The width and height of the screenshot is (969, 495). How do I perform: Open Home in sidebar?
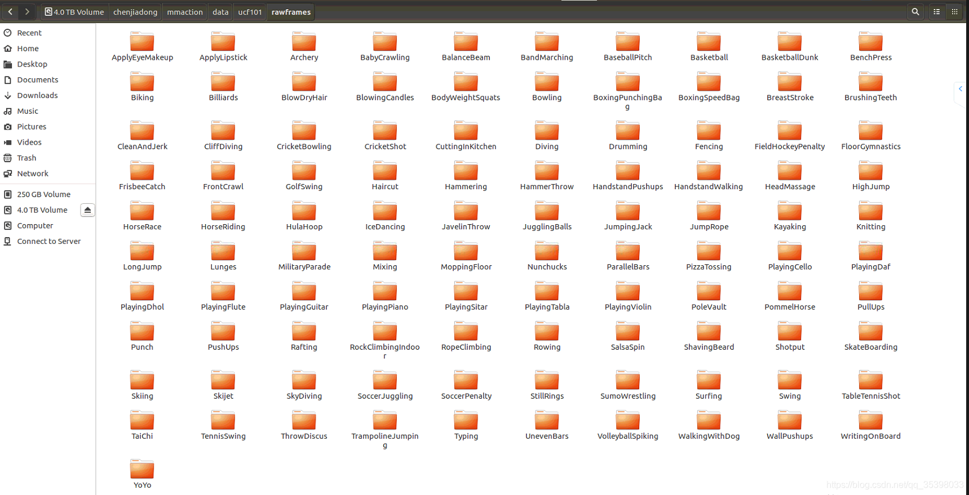(x=48, y=48)
